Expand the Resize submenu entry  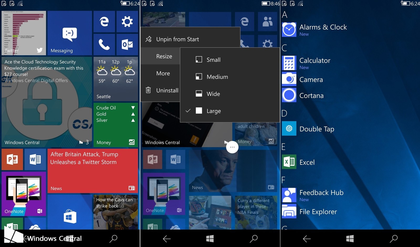(164, 56)
